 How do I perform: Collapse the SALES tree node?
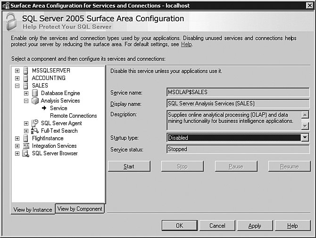click(x=17, y=86)
